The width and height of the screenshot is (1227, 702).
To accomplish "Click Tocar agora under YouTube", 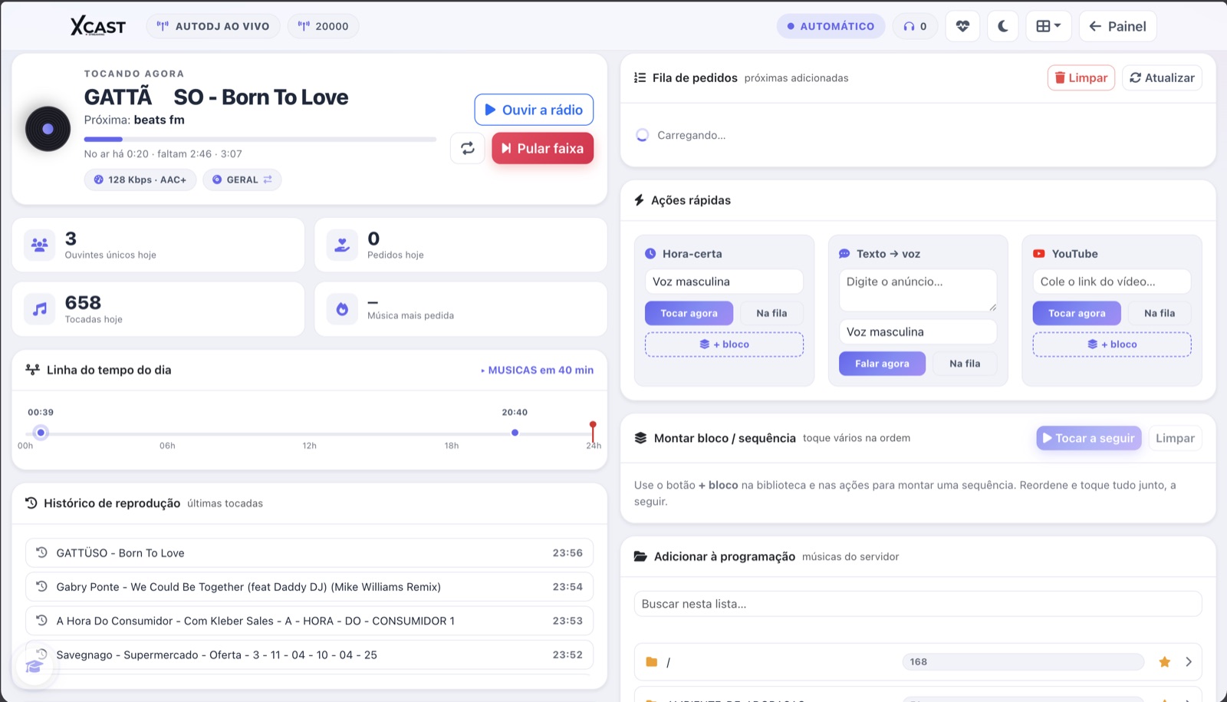I will click(1077, 313).
